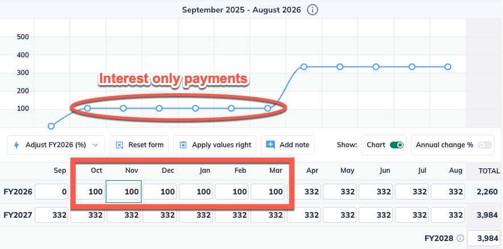Click the Reset form button
The height and width of the screenshot is (249, 503).
point(140,145)
